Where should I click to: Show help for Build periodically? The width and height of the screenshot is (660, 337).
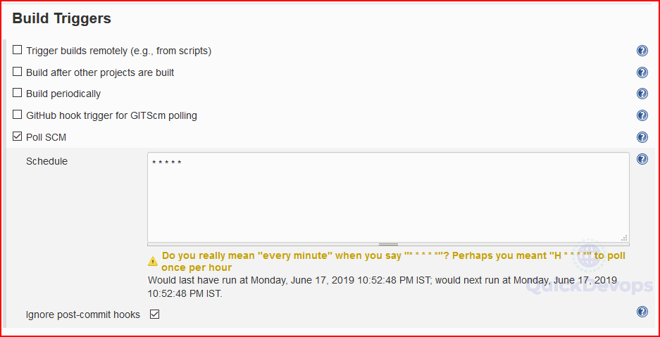642,94
